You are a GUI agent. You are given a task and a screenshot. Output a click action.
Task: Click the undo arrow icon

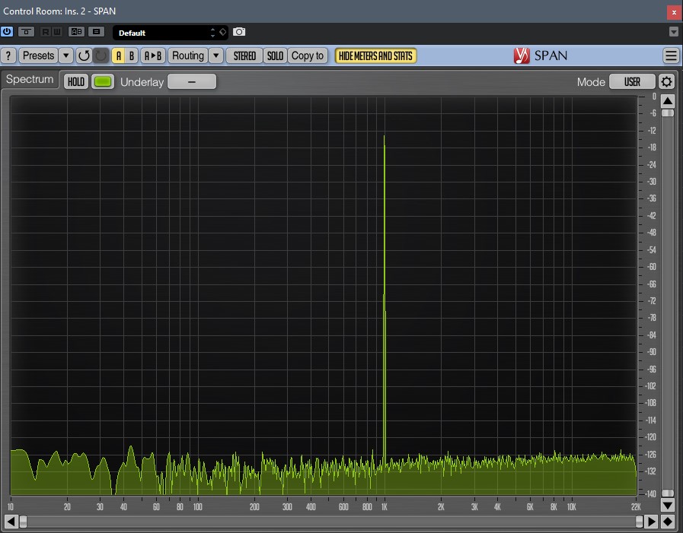(x=84, y=56)
